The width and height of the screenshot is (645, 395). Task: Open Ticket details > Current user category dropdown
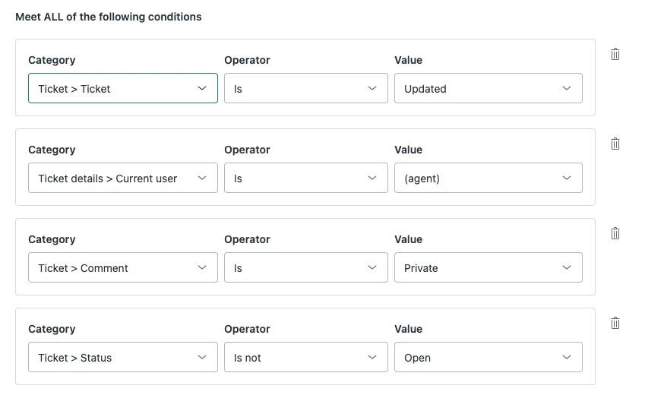click(x=123, y=178)
